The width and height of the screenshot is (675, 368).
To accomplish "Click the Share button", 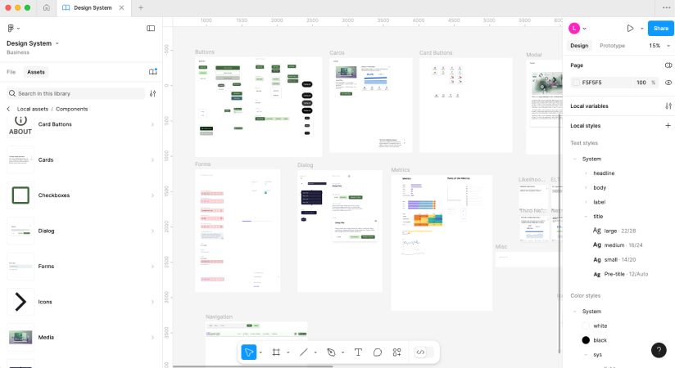I will pyautogui.click(x=661, y=29).
